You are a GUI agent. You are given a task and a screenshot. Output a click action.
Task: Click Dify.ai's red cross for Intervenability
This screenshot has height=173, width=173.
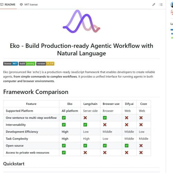click(127, 125)
